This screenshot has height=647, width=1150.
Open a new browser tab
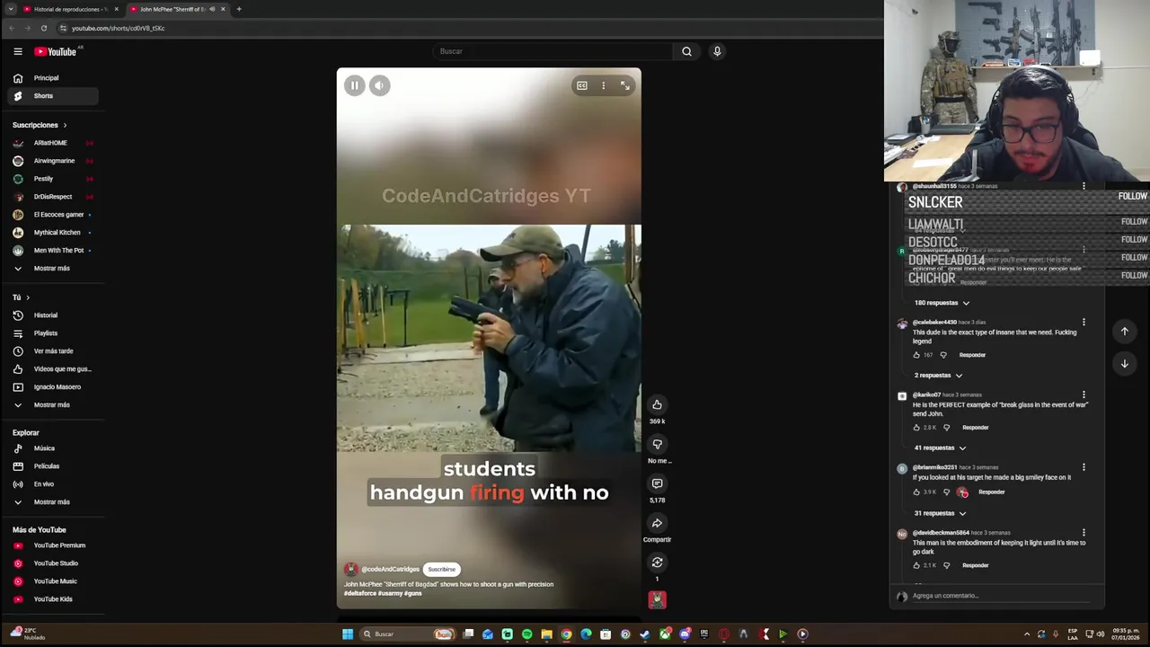click(239, 9)
